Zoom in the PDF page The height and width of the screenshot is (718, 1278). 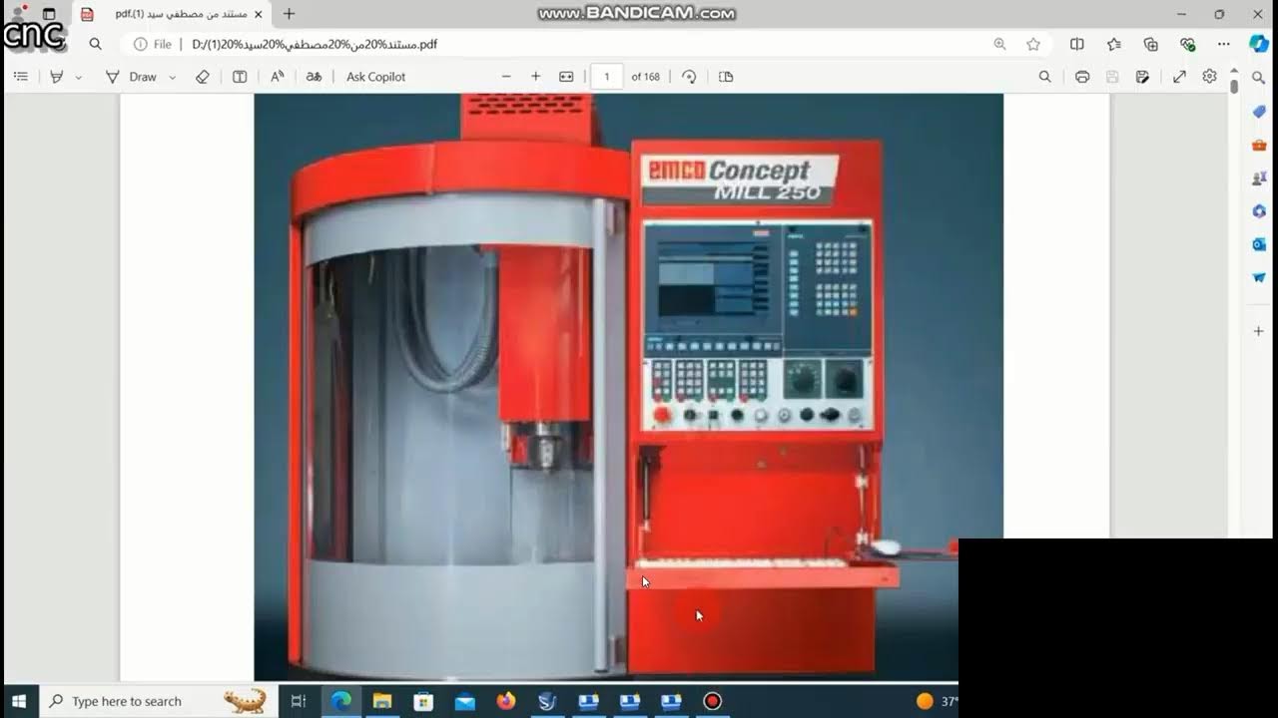pyautogui.click(x=536, y=77)
